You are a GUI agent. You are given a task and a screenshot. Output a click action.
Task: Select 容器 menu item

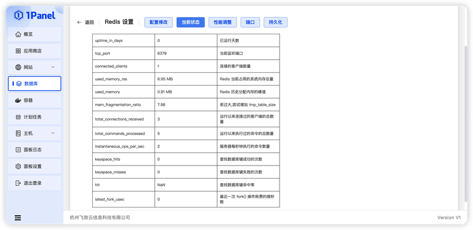tap(35, 100)
